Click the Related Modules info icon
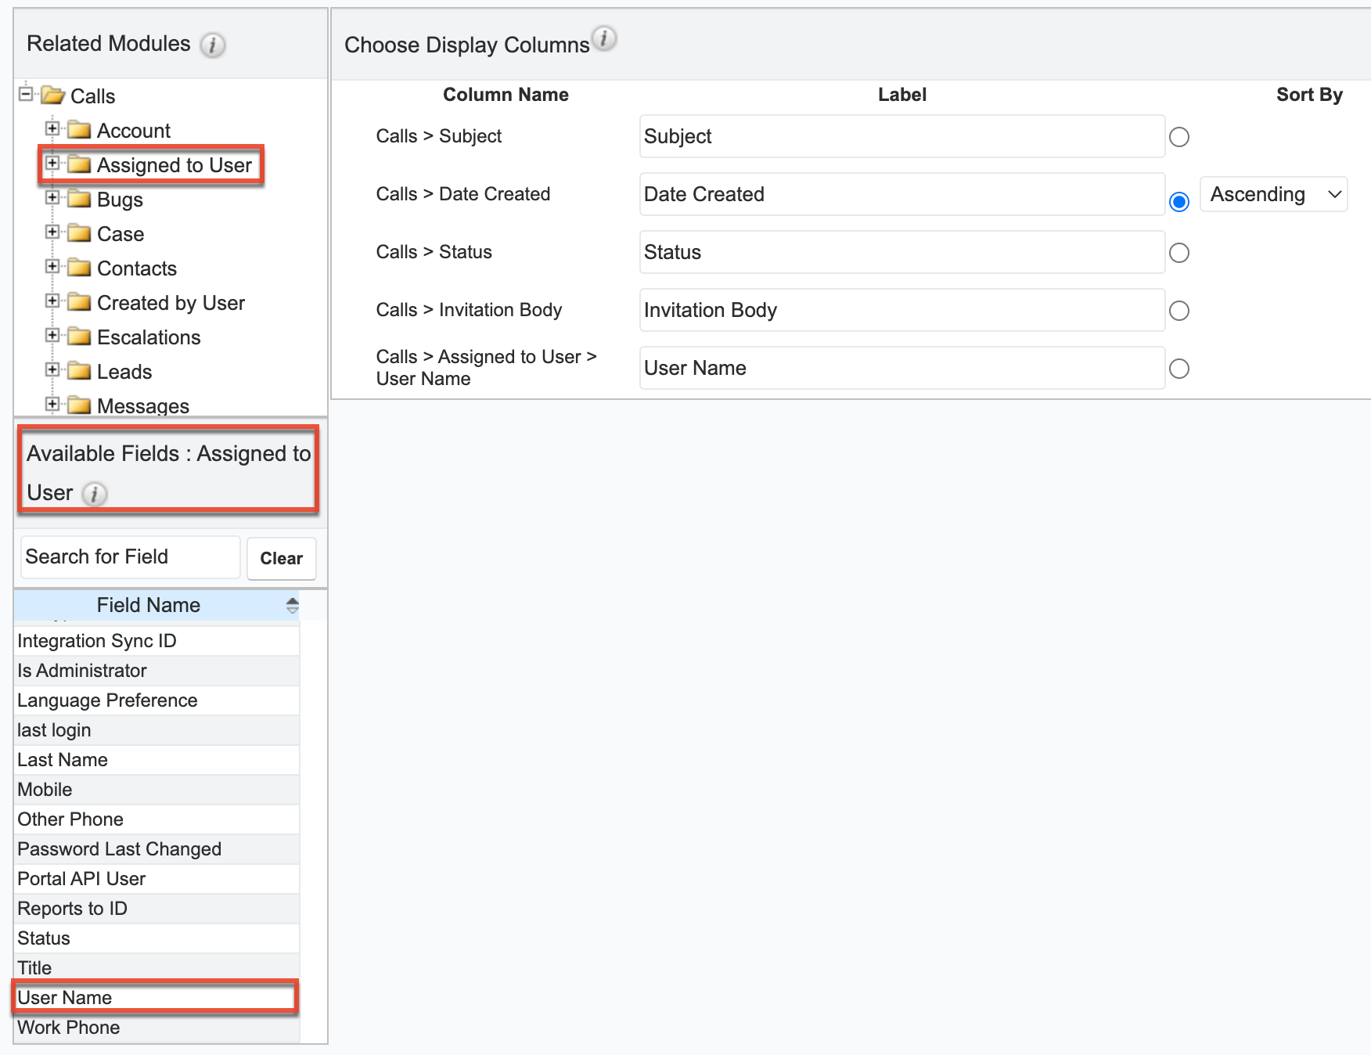Screen dimensions: 1371x1055 212,45
